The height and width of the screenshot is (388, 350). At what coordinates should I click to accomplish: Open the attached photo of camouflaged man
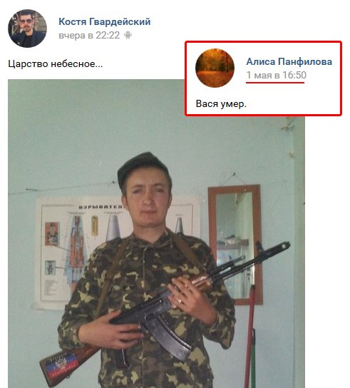(x=156, y=233)
